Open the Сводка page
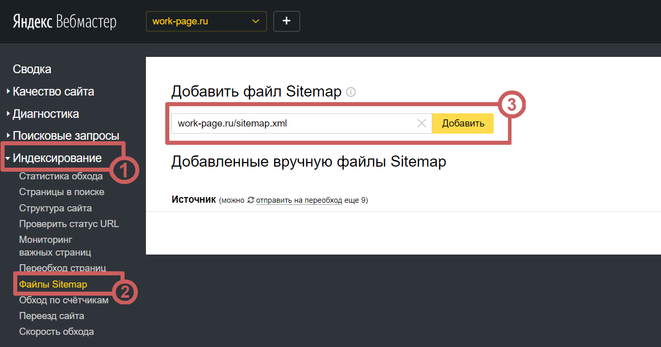 pyautogui.click(x=32, y=69)
